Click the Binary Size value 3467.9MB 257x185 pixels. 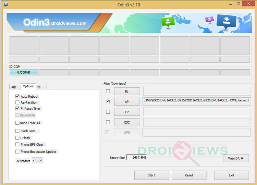[x=136, y=158]
